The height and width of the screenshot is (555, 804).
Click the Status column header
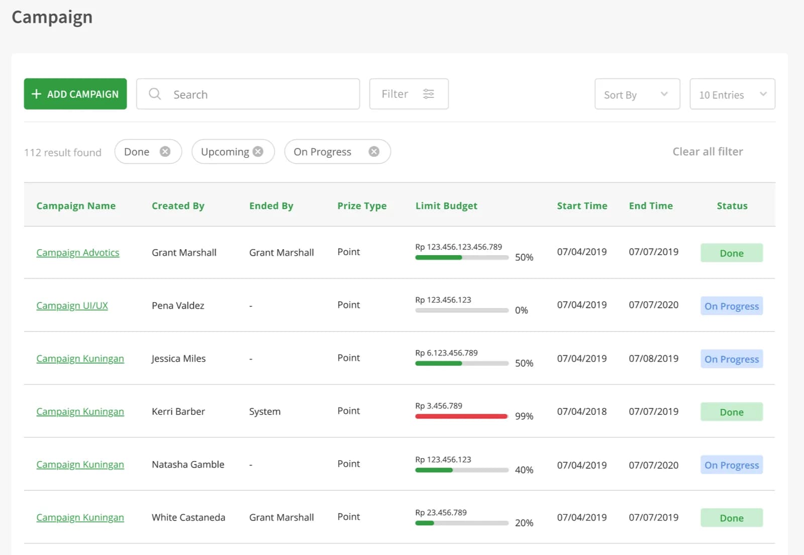(732, 206)
